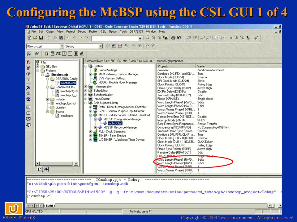Image resolution: width=297 pixels, height=222 pixels.
Task: Select iomcbsp.c source file
Action: click(x=67, y=116)
